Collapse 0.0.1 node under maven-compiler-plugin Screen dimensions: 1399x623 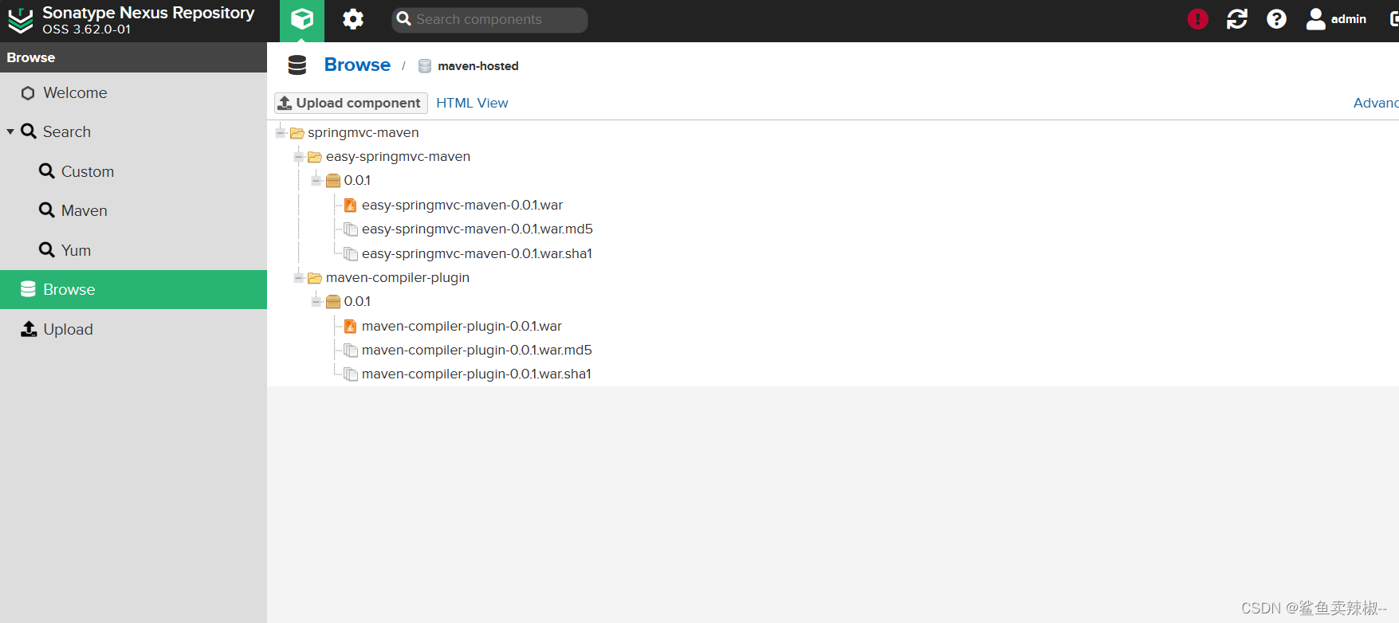(316, 302)
